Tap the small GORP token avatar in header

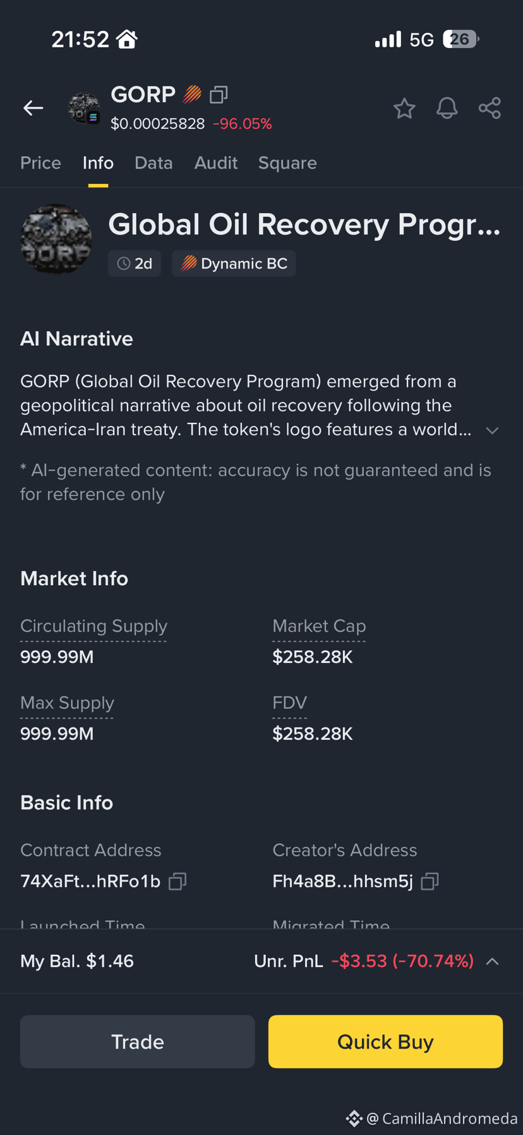[x=84, y=108]
